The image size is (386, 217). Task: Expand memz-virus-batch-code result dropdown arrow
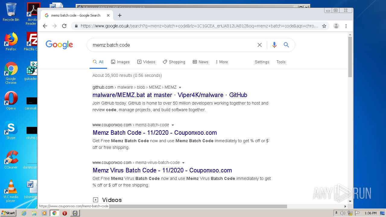183,163
